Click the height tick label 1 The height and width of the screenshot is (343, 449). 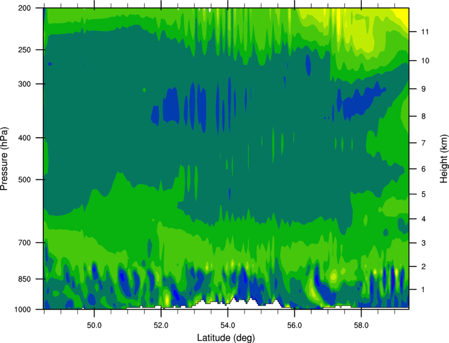pos(424,290)
